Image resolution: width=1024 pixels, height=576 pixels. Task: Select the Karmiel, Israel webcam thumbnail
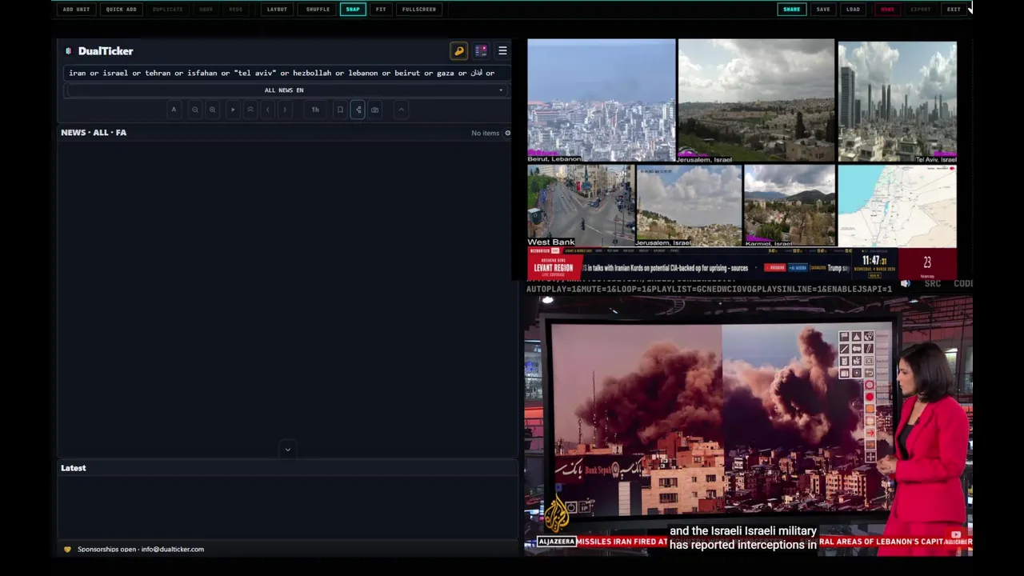790,206
